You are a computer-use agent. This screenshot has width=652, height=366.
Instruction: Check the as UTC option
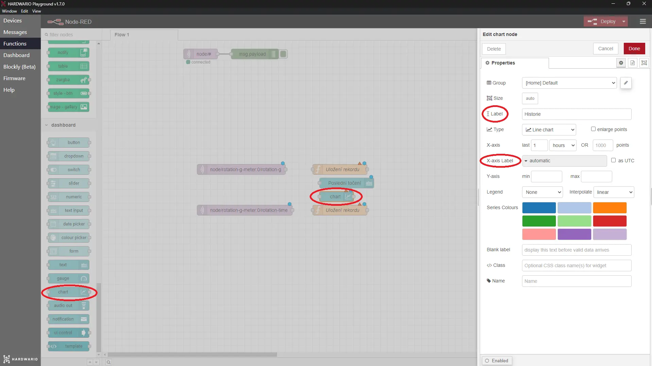(x=613, y=160)
